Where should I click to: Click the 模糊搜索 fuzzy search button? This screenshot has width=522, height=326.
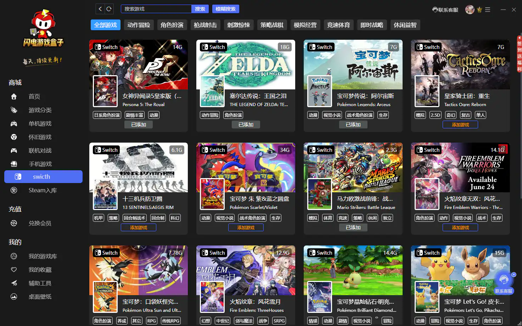tap(226, 9)
